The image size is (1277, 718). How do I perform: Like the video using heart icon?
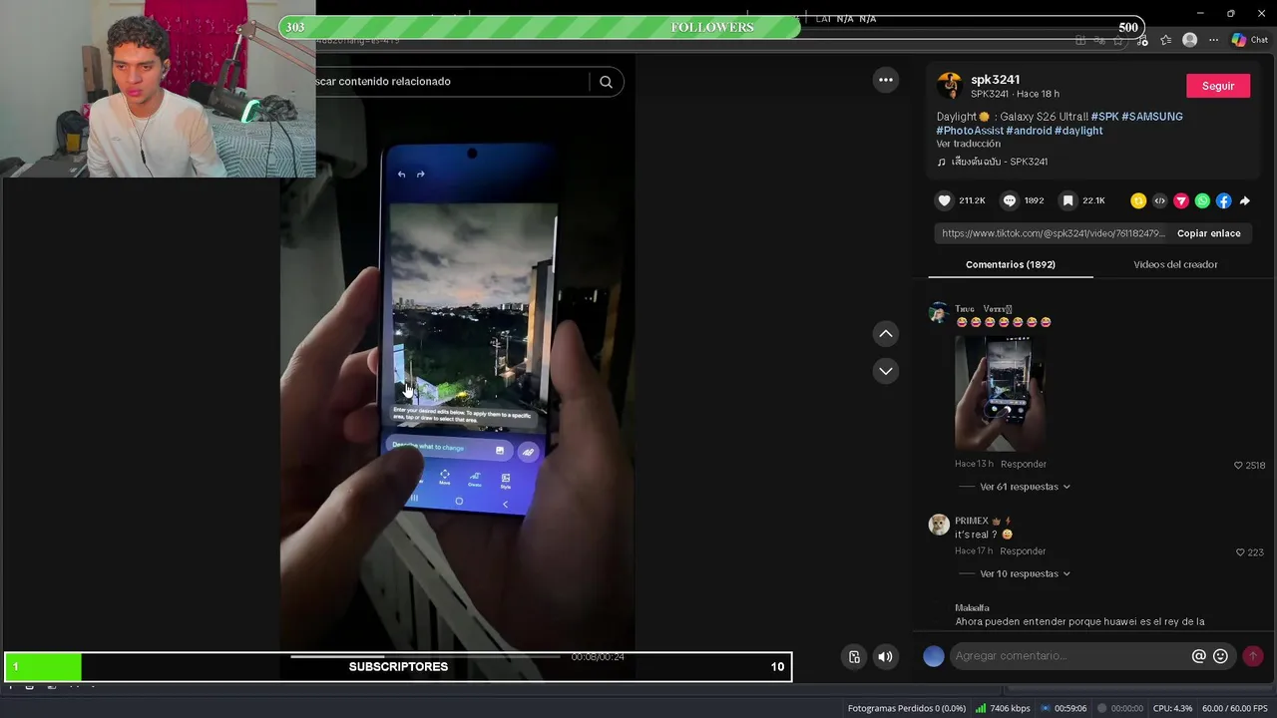coord(944,200)
